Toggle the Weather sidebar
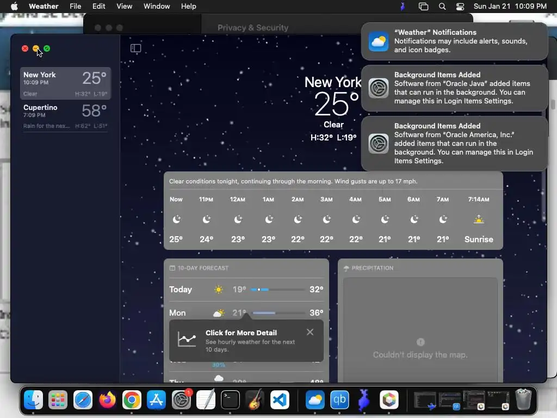 point(135,48)
